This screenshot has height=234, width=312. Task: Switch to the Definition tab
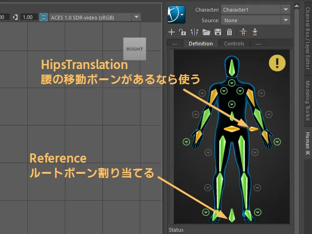pos(201,44)
